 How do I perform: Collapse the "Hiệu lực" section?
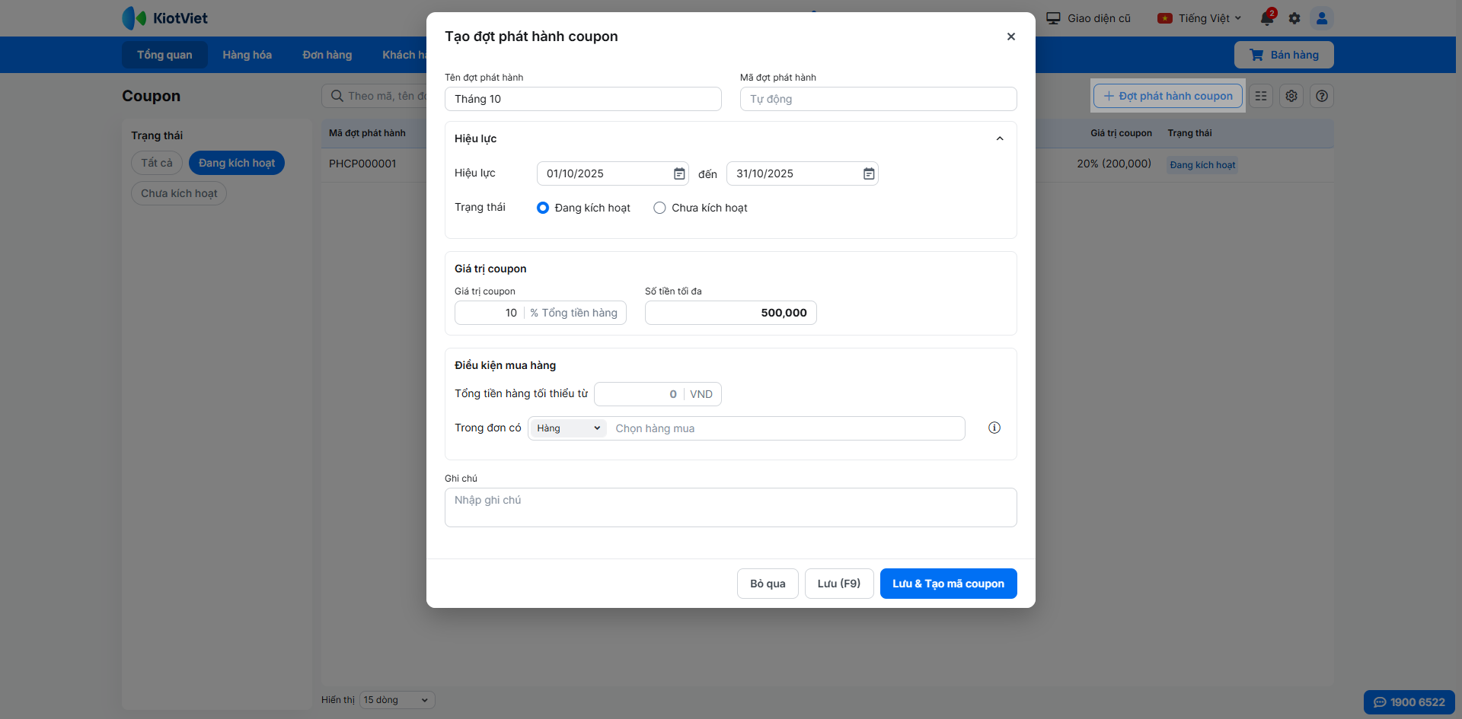1000,138
